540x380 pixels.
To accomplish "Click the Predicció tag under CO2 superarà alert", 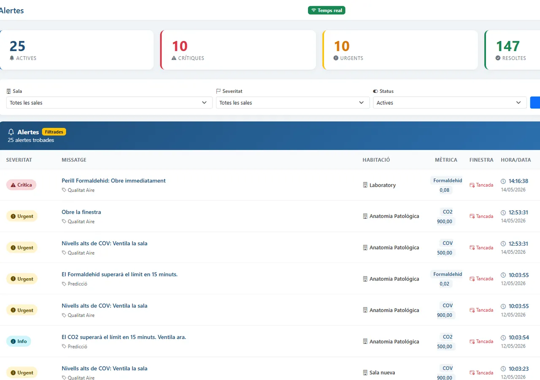I will tap(75, 346).
